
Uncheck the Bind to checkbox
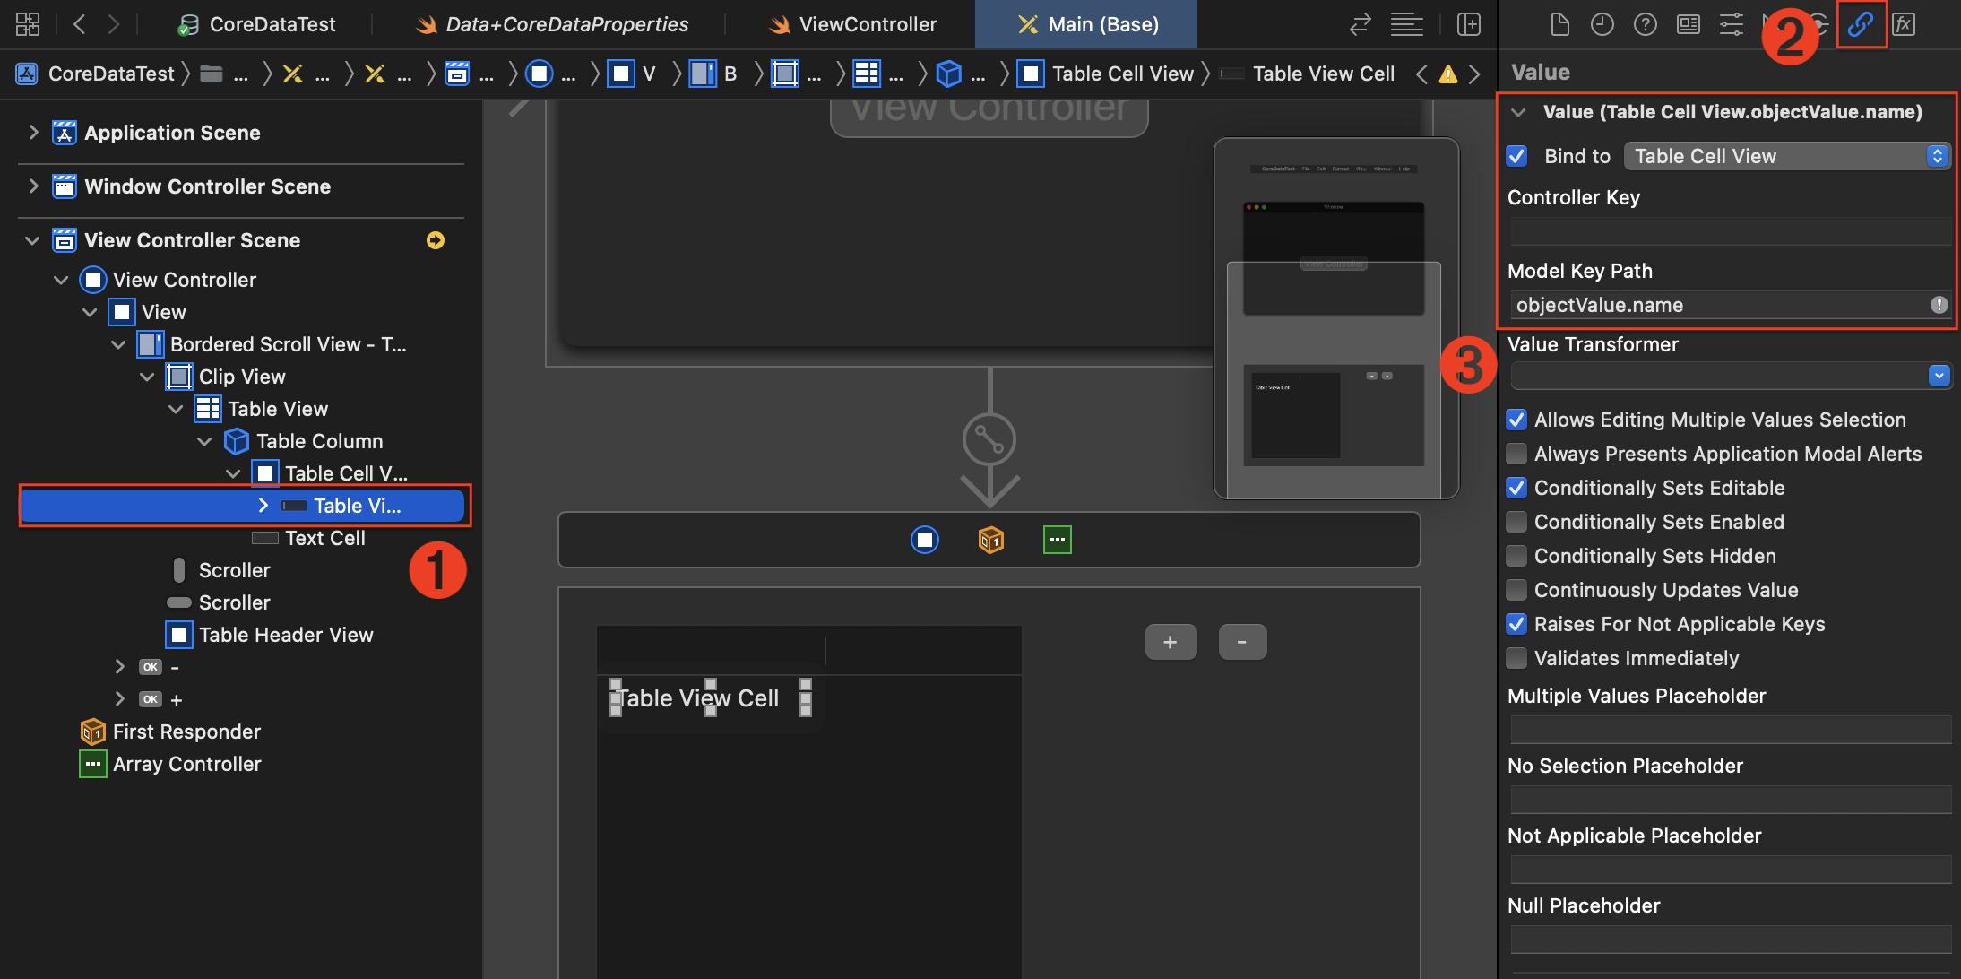[x=1516, y=156]
